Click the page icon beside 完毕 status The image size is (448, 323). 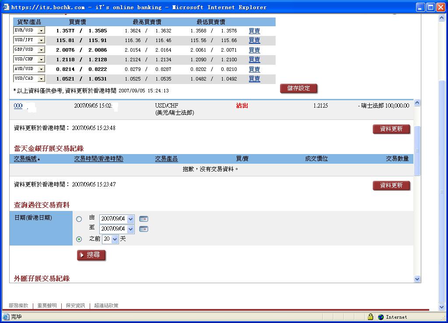6,317
